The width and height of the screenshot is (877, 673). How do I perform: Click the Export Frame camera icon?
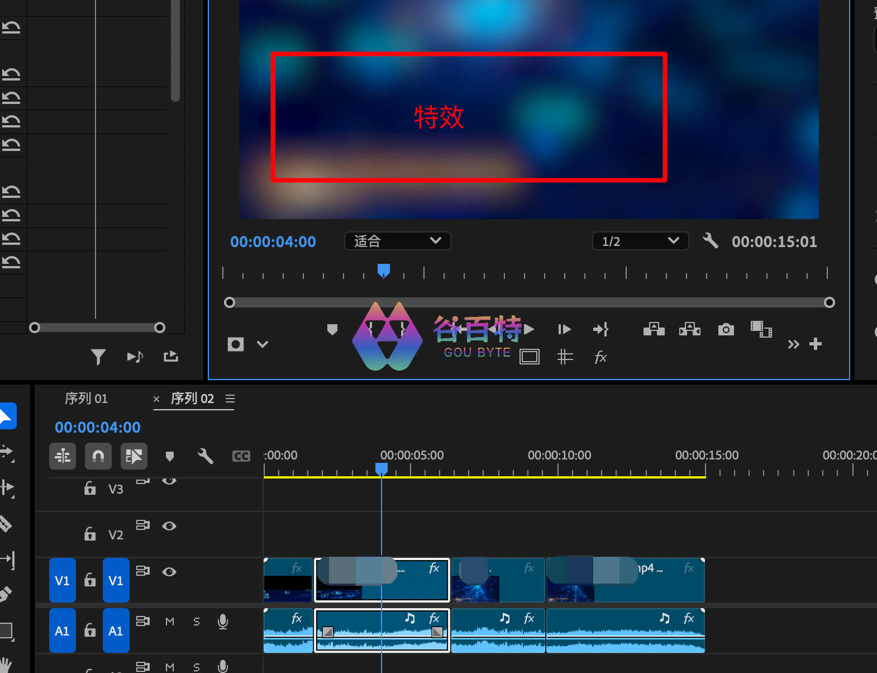pyautogui.click(x=726, y=329)
